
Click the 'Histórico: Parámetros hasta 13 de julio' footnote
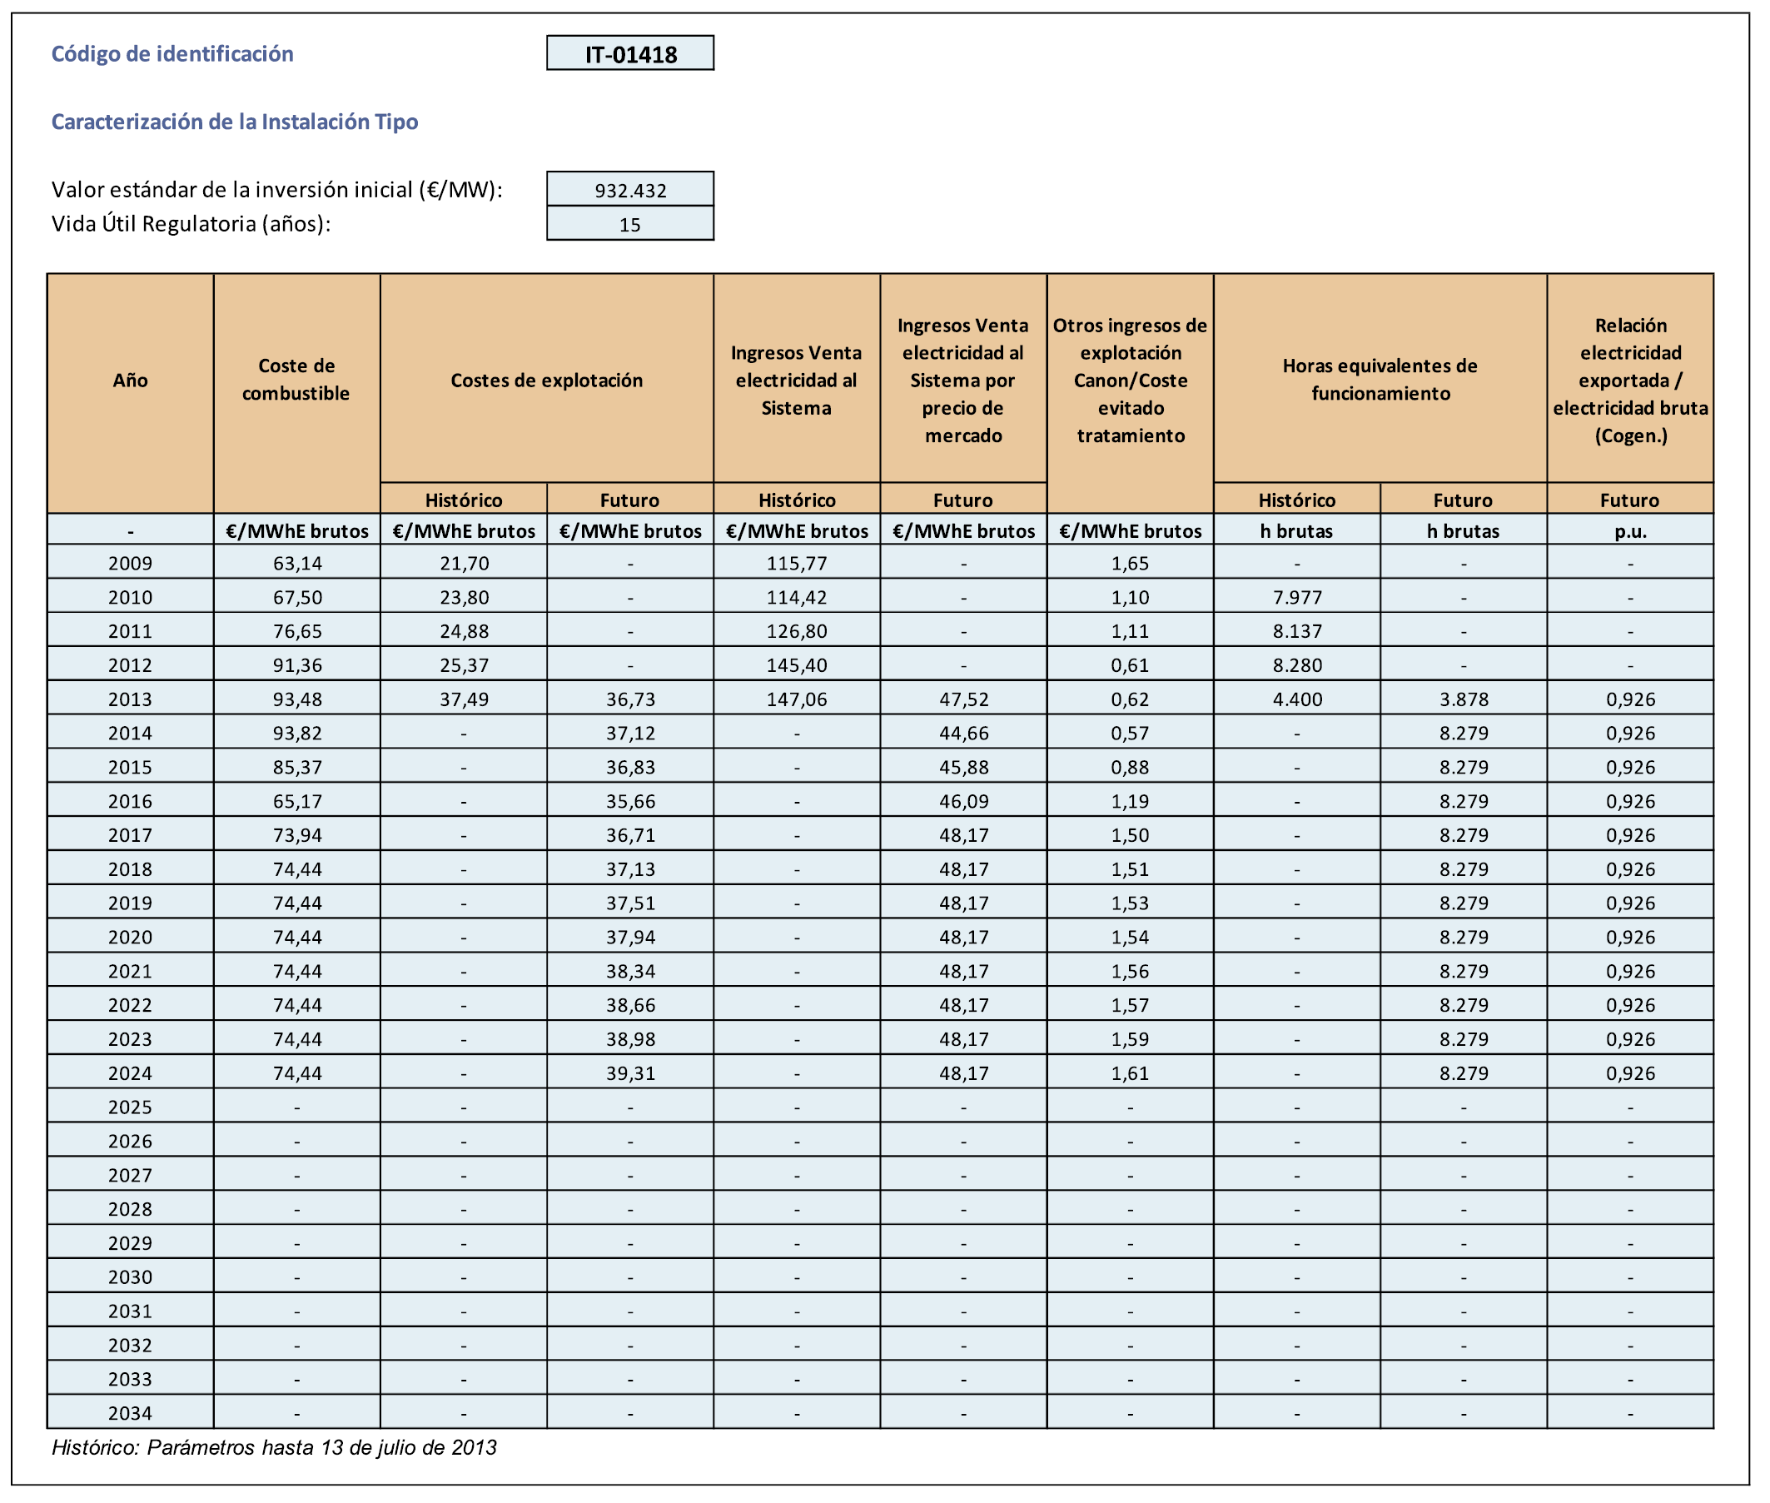[x=274, y=1447]
